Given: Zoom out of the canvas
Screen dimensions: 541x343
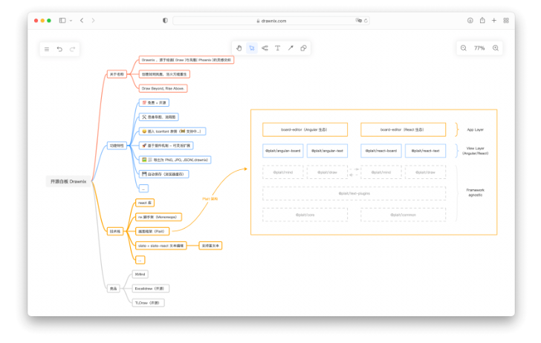Looking at the screenshot, I should click(464, 48).
